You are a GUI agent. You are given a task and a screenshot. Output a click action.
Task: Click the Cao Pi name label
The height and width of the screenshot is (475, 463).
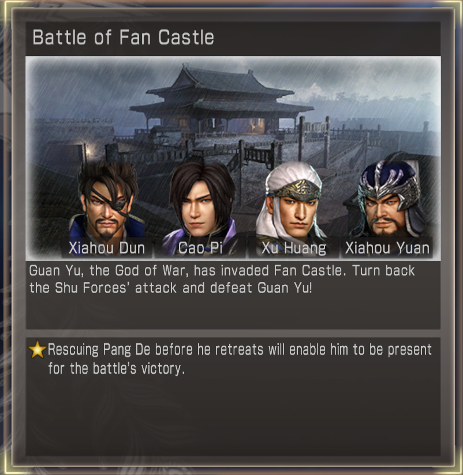click(x=200, y=248)
